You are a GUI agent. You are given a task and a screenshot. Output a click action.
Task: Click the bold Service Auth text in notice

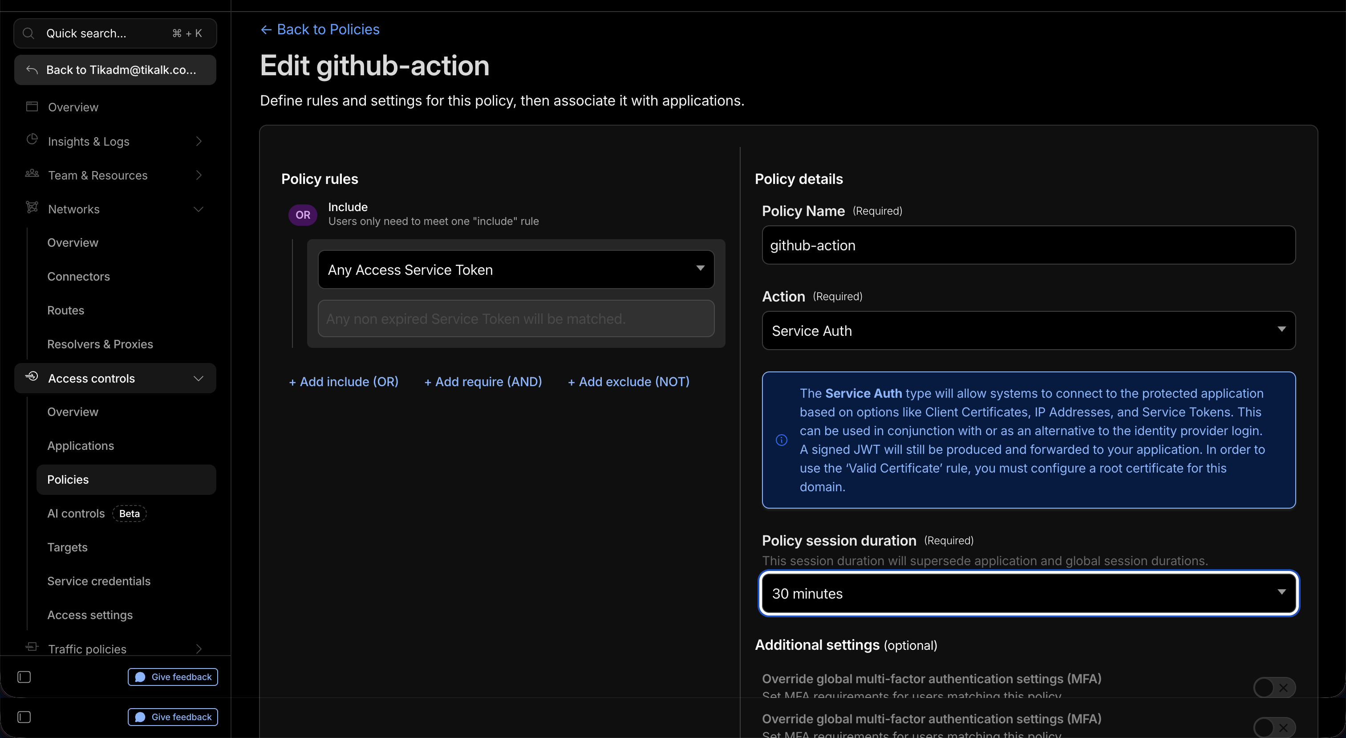point(863,394)
